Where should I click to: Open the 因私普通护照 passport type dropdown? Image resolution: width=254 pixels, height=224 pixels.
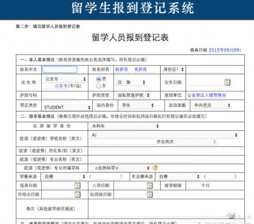133,95
